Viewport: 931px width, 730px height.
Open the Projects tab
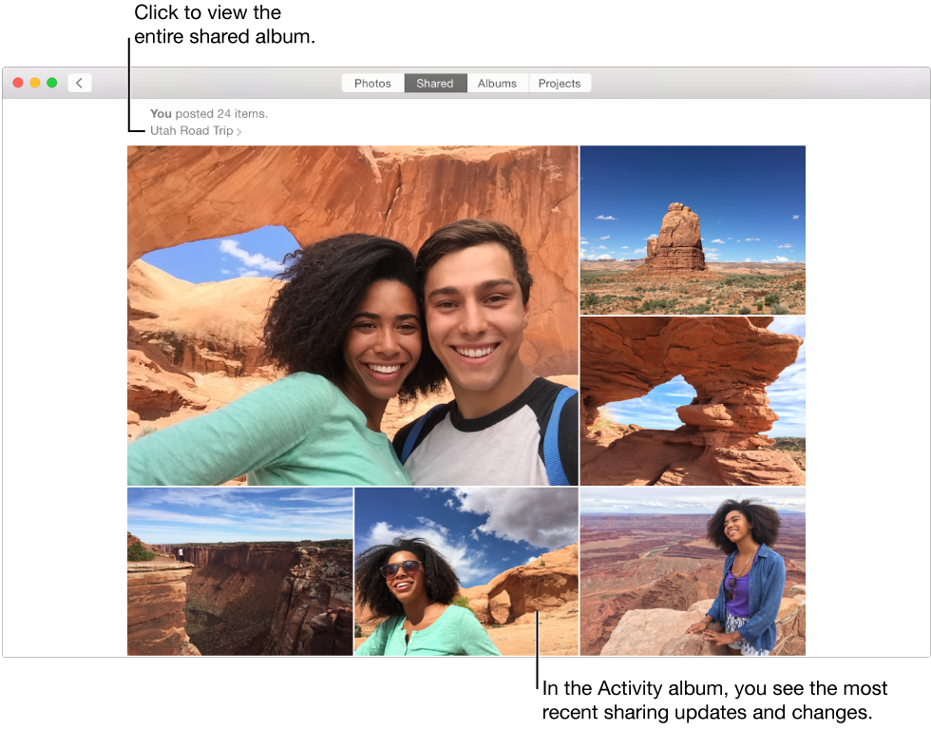click(x=560, y=83)
